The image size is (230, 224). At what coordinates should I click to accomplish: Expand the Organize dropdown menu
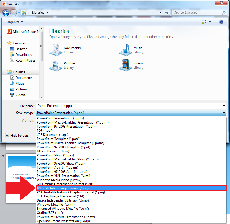coord(15,22)
